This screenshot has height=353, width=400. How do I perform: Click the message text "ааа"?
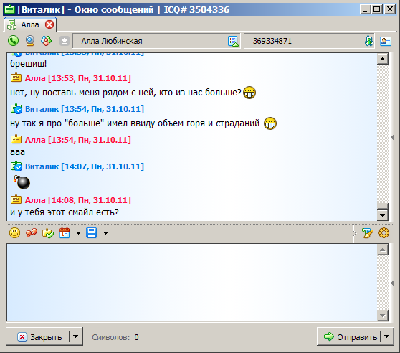17,152
